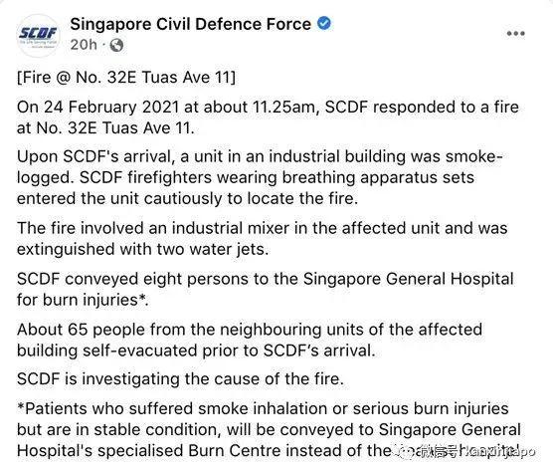Click the 'About 65 people' paragraph
Image resolution: width=553 pixels, height=470 pixels.
click(x=250, y=340)
